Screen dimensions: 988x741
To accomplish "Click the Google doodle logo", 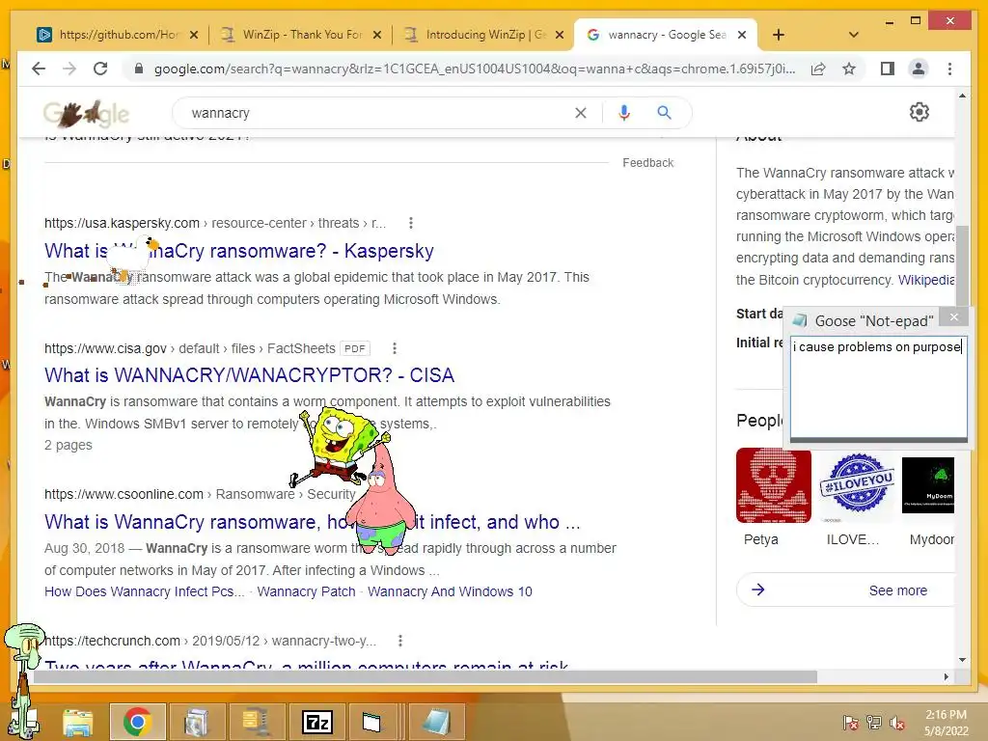I will tap(86, 114).
